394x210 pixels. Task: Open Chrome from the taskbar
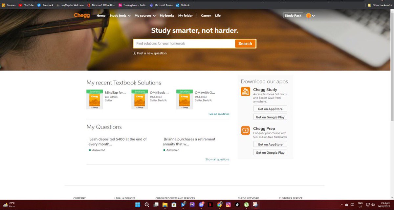pyautogui.click(x=219, y=205)
